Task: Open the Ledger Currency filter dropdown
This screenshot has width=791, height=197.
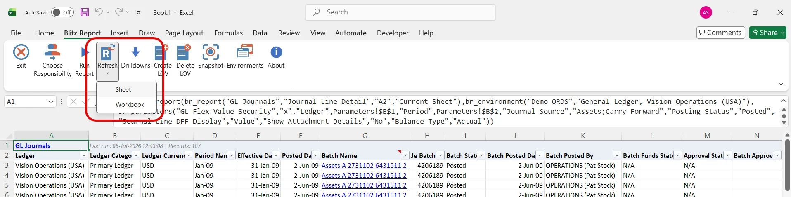Action: (189, 155)
